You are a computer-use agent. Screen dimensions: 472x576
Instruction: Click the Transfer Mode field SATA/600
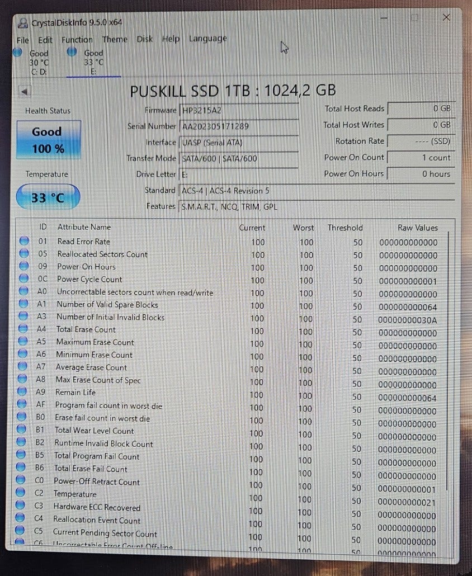coord(239,159)
